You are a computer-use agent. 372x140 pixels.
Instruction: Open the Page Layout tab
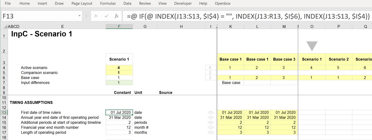click(x=82, y=3)
